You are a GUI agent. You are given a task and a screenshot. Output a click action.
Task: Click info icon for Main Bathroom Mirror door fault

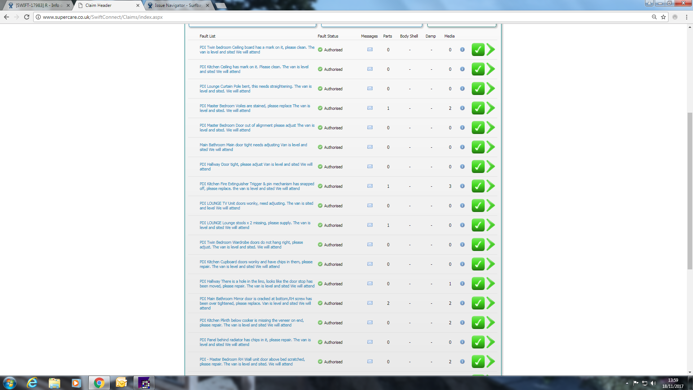click(462, 303)
